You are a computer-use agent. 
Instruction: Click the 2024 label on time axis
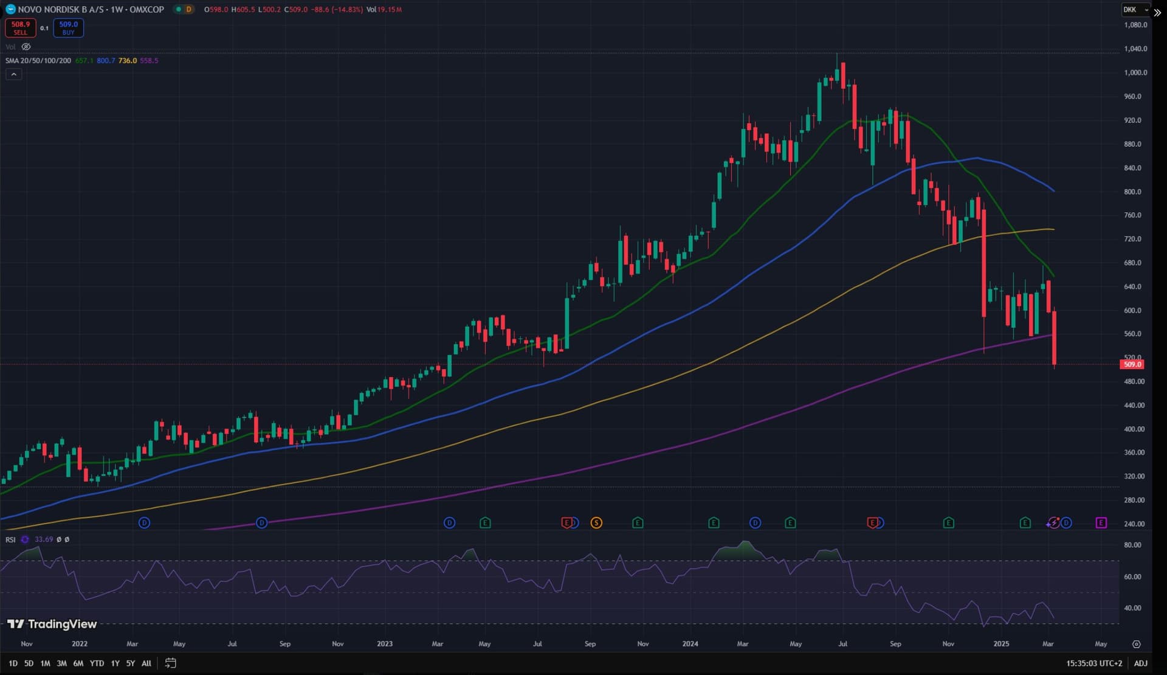click(690, 643)
